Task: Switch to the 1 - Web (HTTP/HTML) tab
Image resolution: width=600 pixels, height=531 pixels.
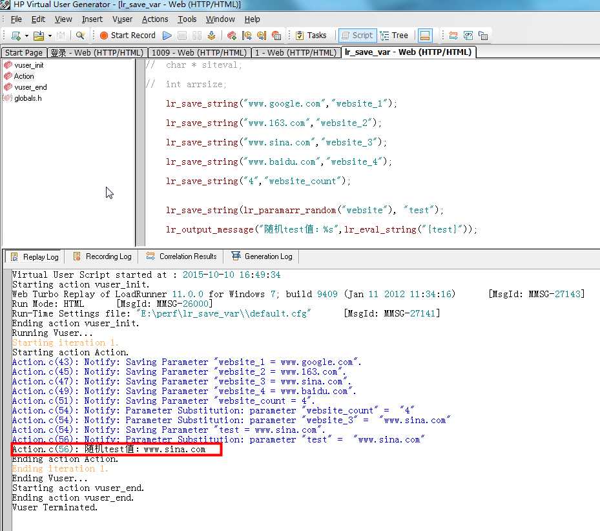Action: [295, 52]
